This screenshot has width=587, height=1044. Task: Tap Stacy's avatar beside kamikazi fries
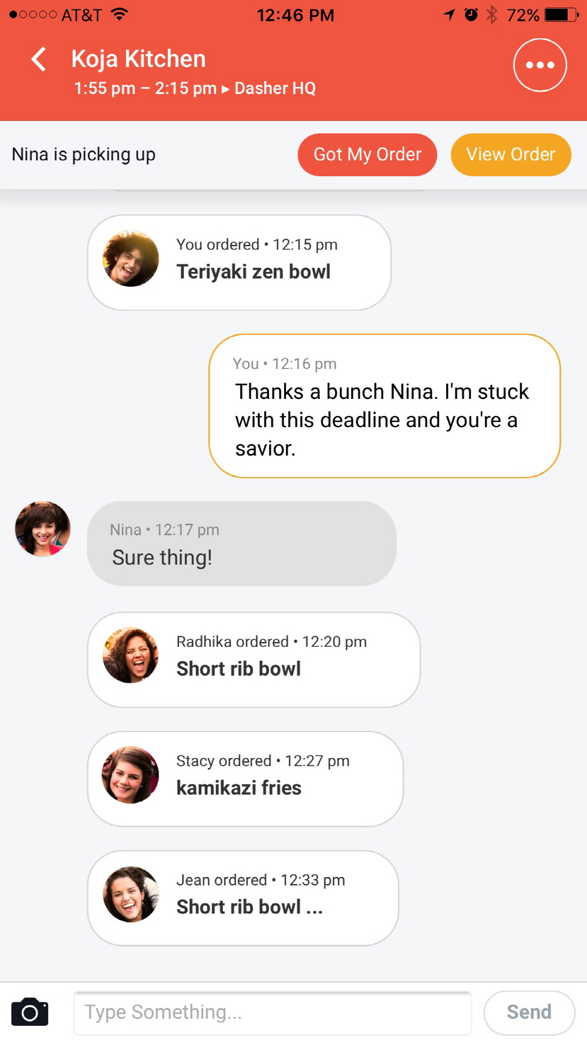tap(130, 775)
